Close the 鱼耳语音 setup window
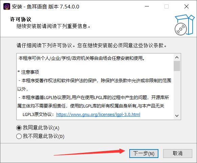 pos(187,6)
